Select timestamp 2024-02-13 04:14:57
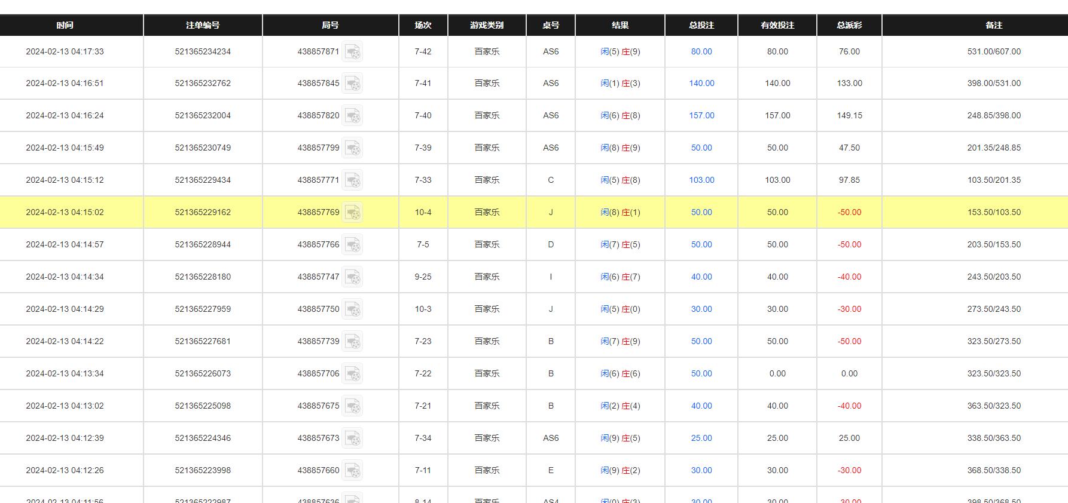Viewport: 1068px width, 503px height. point(65,244)
